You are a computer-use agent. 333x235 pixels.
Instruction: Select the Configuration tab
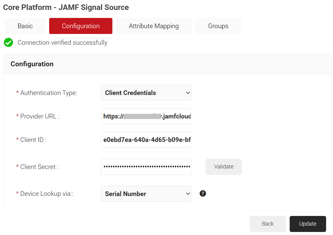81,26
